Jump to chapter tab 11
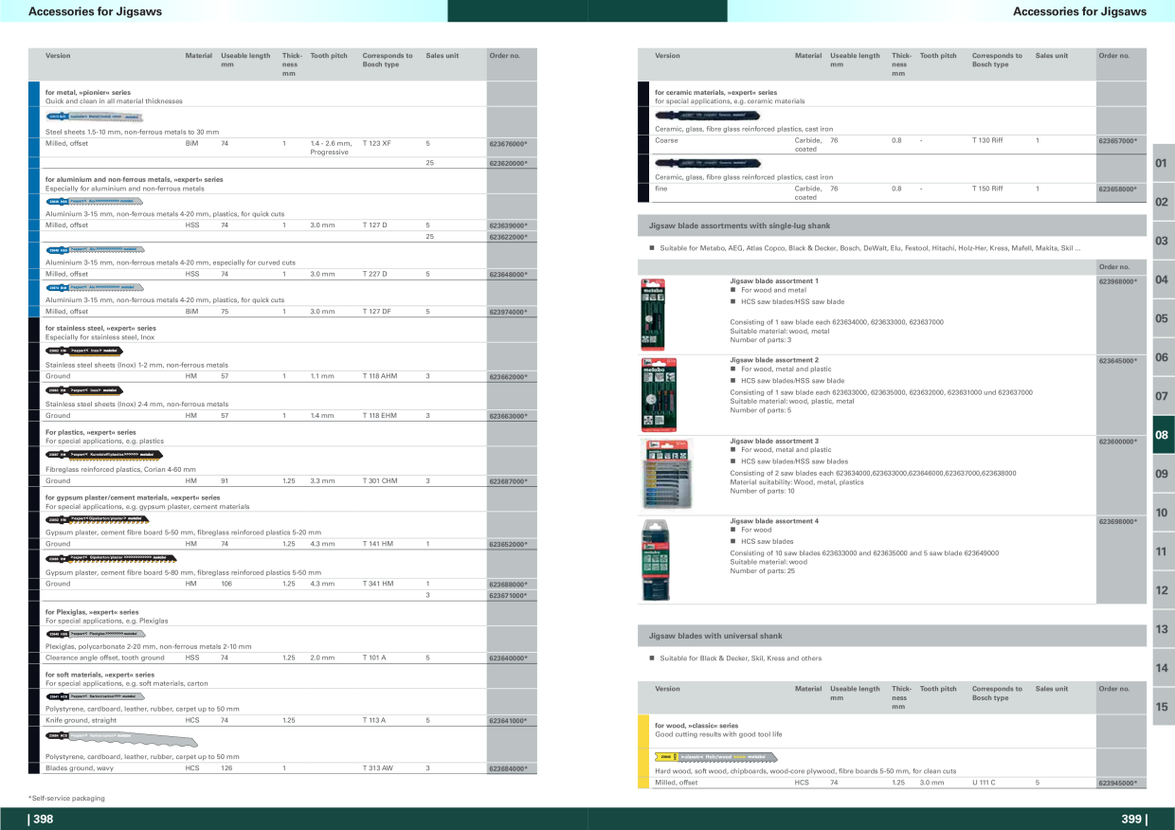Image resolution: width=1175 pixels, height=830 pixels. (1162, 551)
